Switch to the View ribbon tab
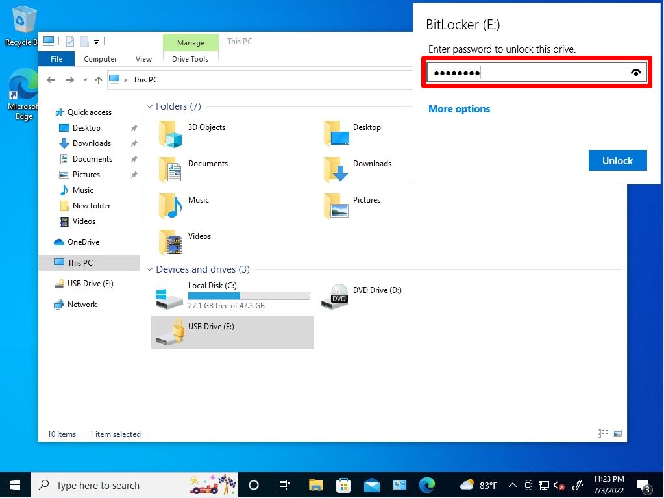 click(143, 59)
